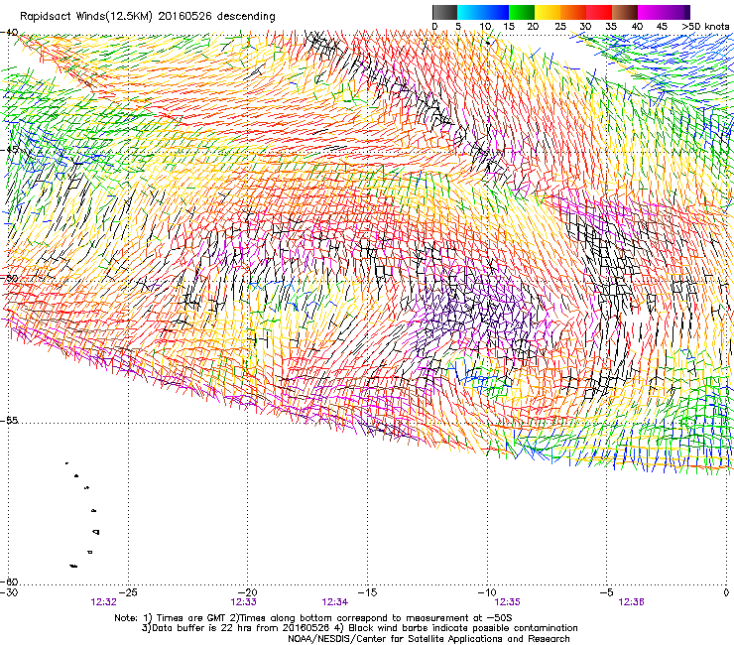
Task: Select the '12:33' time label
Action: 243,602
